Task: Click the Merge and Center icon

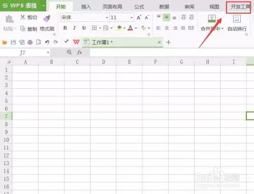Action: (212, 19)
